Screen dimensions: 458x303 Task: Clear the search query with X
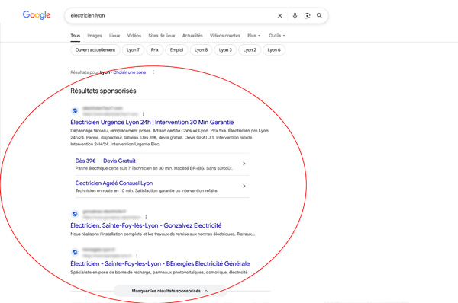coord(280,16)
